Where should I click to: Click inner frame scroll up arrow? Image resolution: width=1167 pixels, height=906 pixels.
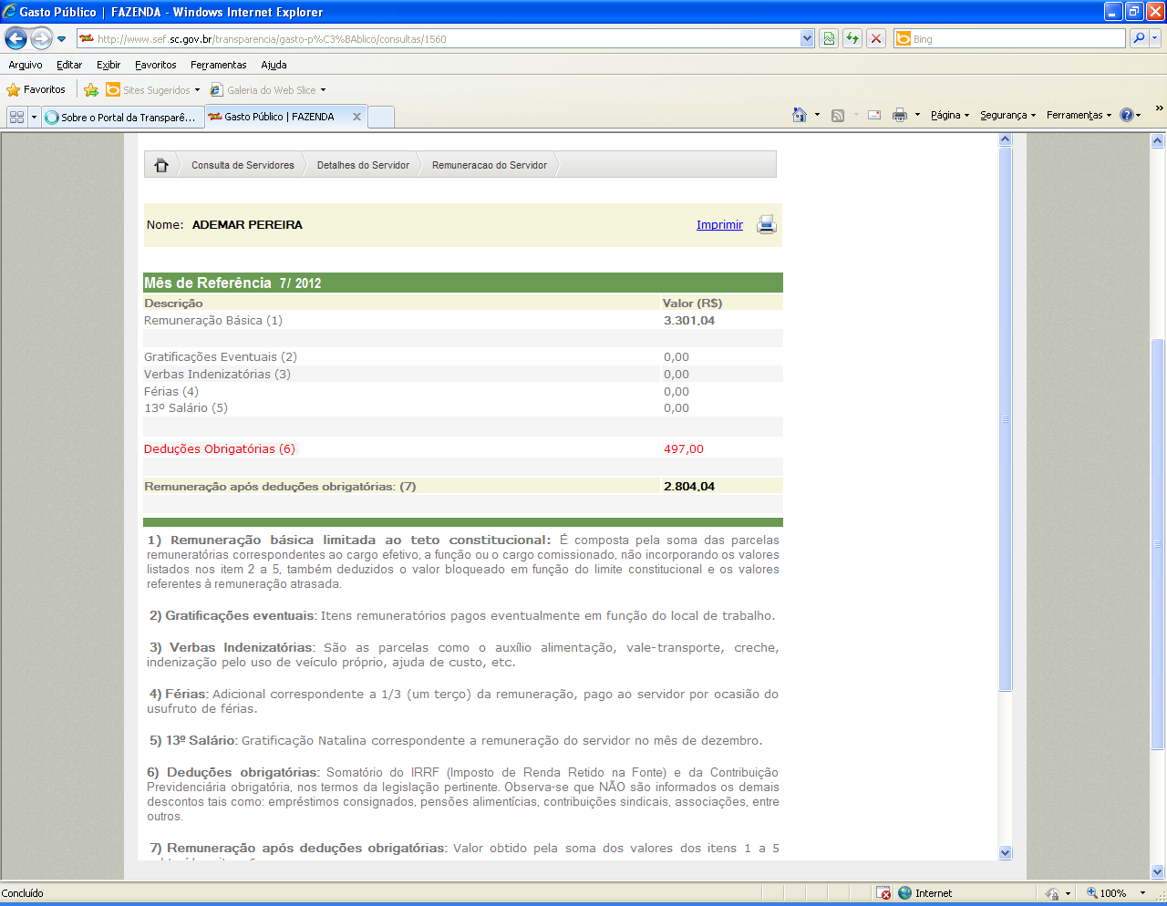pyautogui.click(x=1006, y=139)
